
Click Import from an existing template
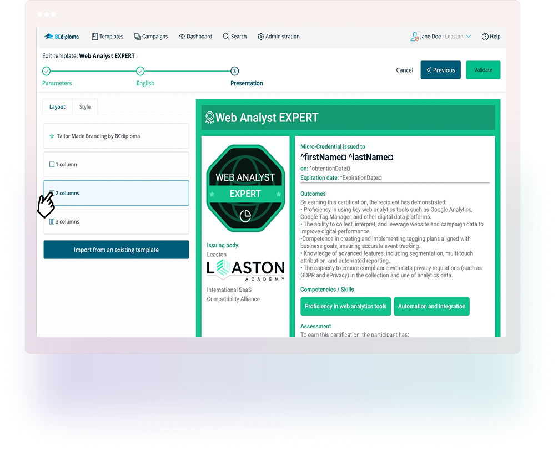[116, 250]
